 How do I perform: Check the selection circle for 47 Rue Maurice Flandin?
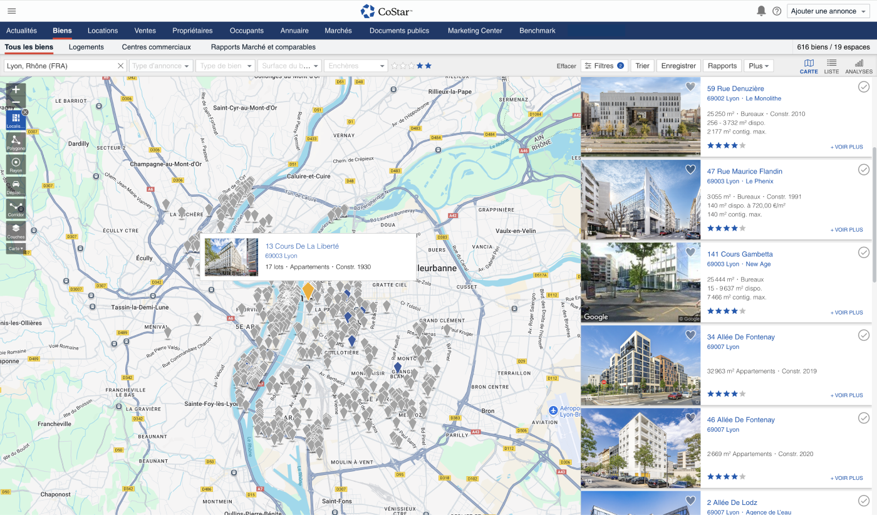point(864,170)
